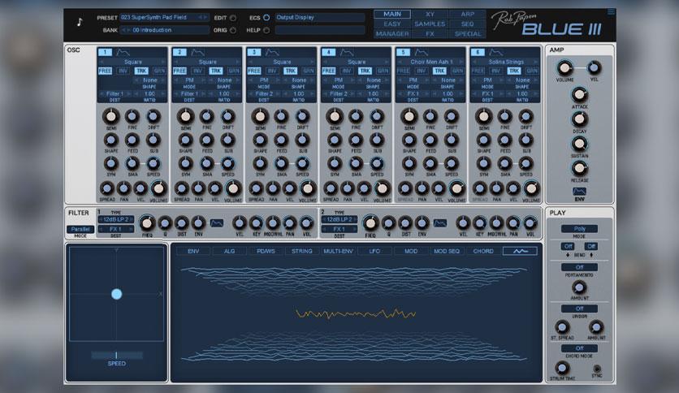Open the ALG tab
This screenshot has height=393, width=679.
230,251
